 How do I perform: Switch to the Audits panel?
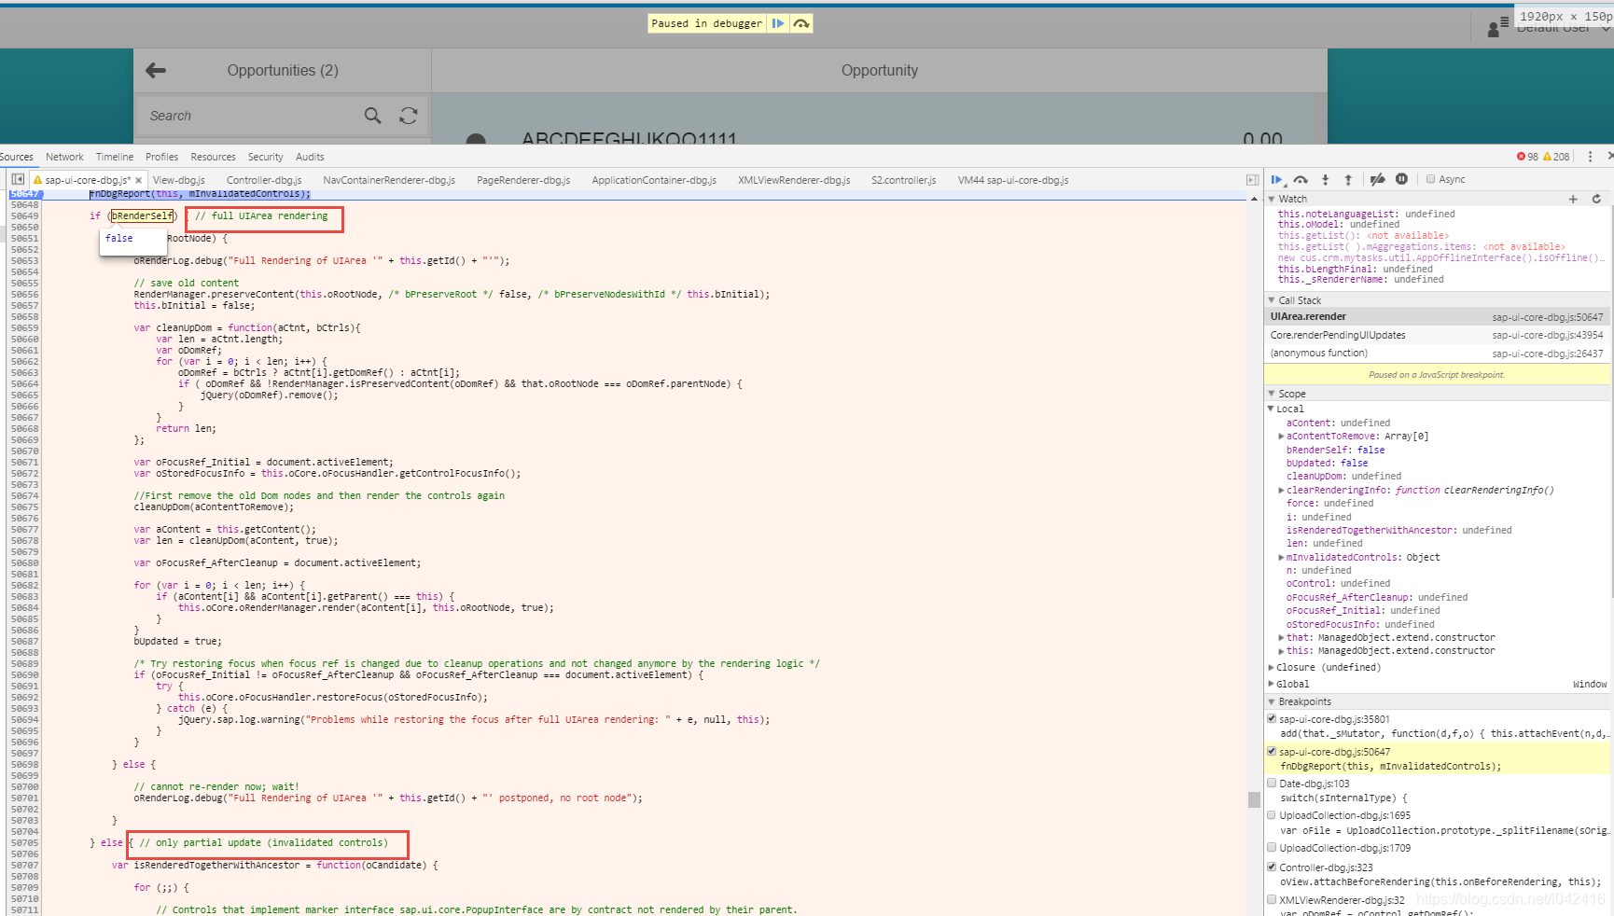pos(310,157)
